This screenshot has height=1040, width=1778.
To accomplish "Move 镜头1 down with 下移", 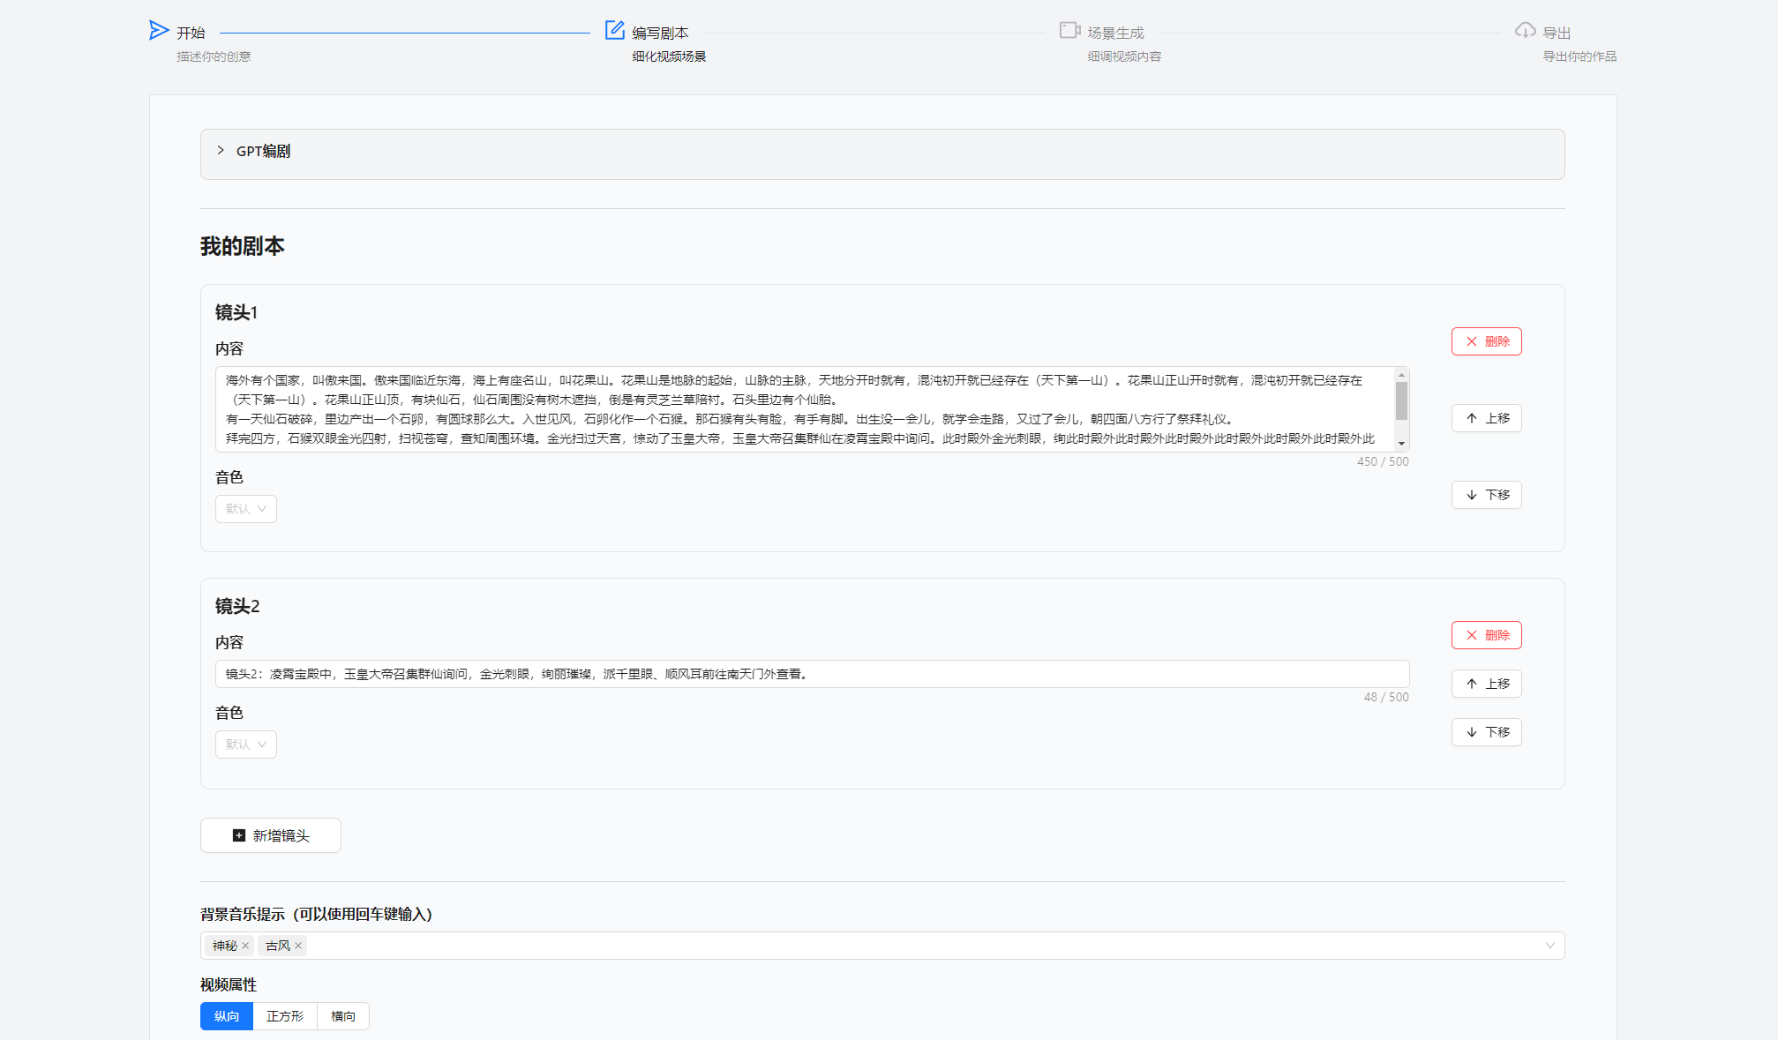I will (x=1486, y=495).
